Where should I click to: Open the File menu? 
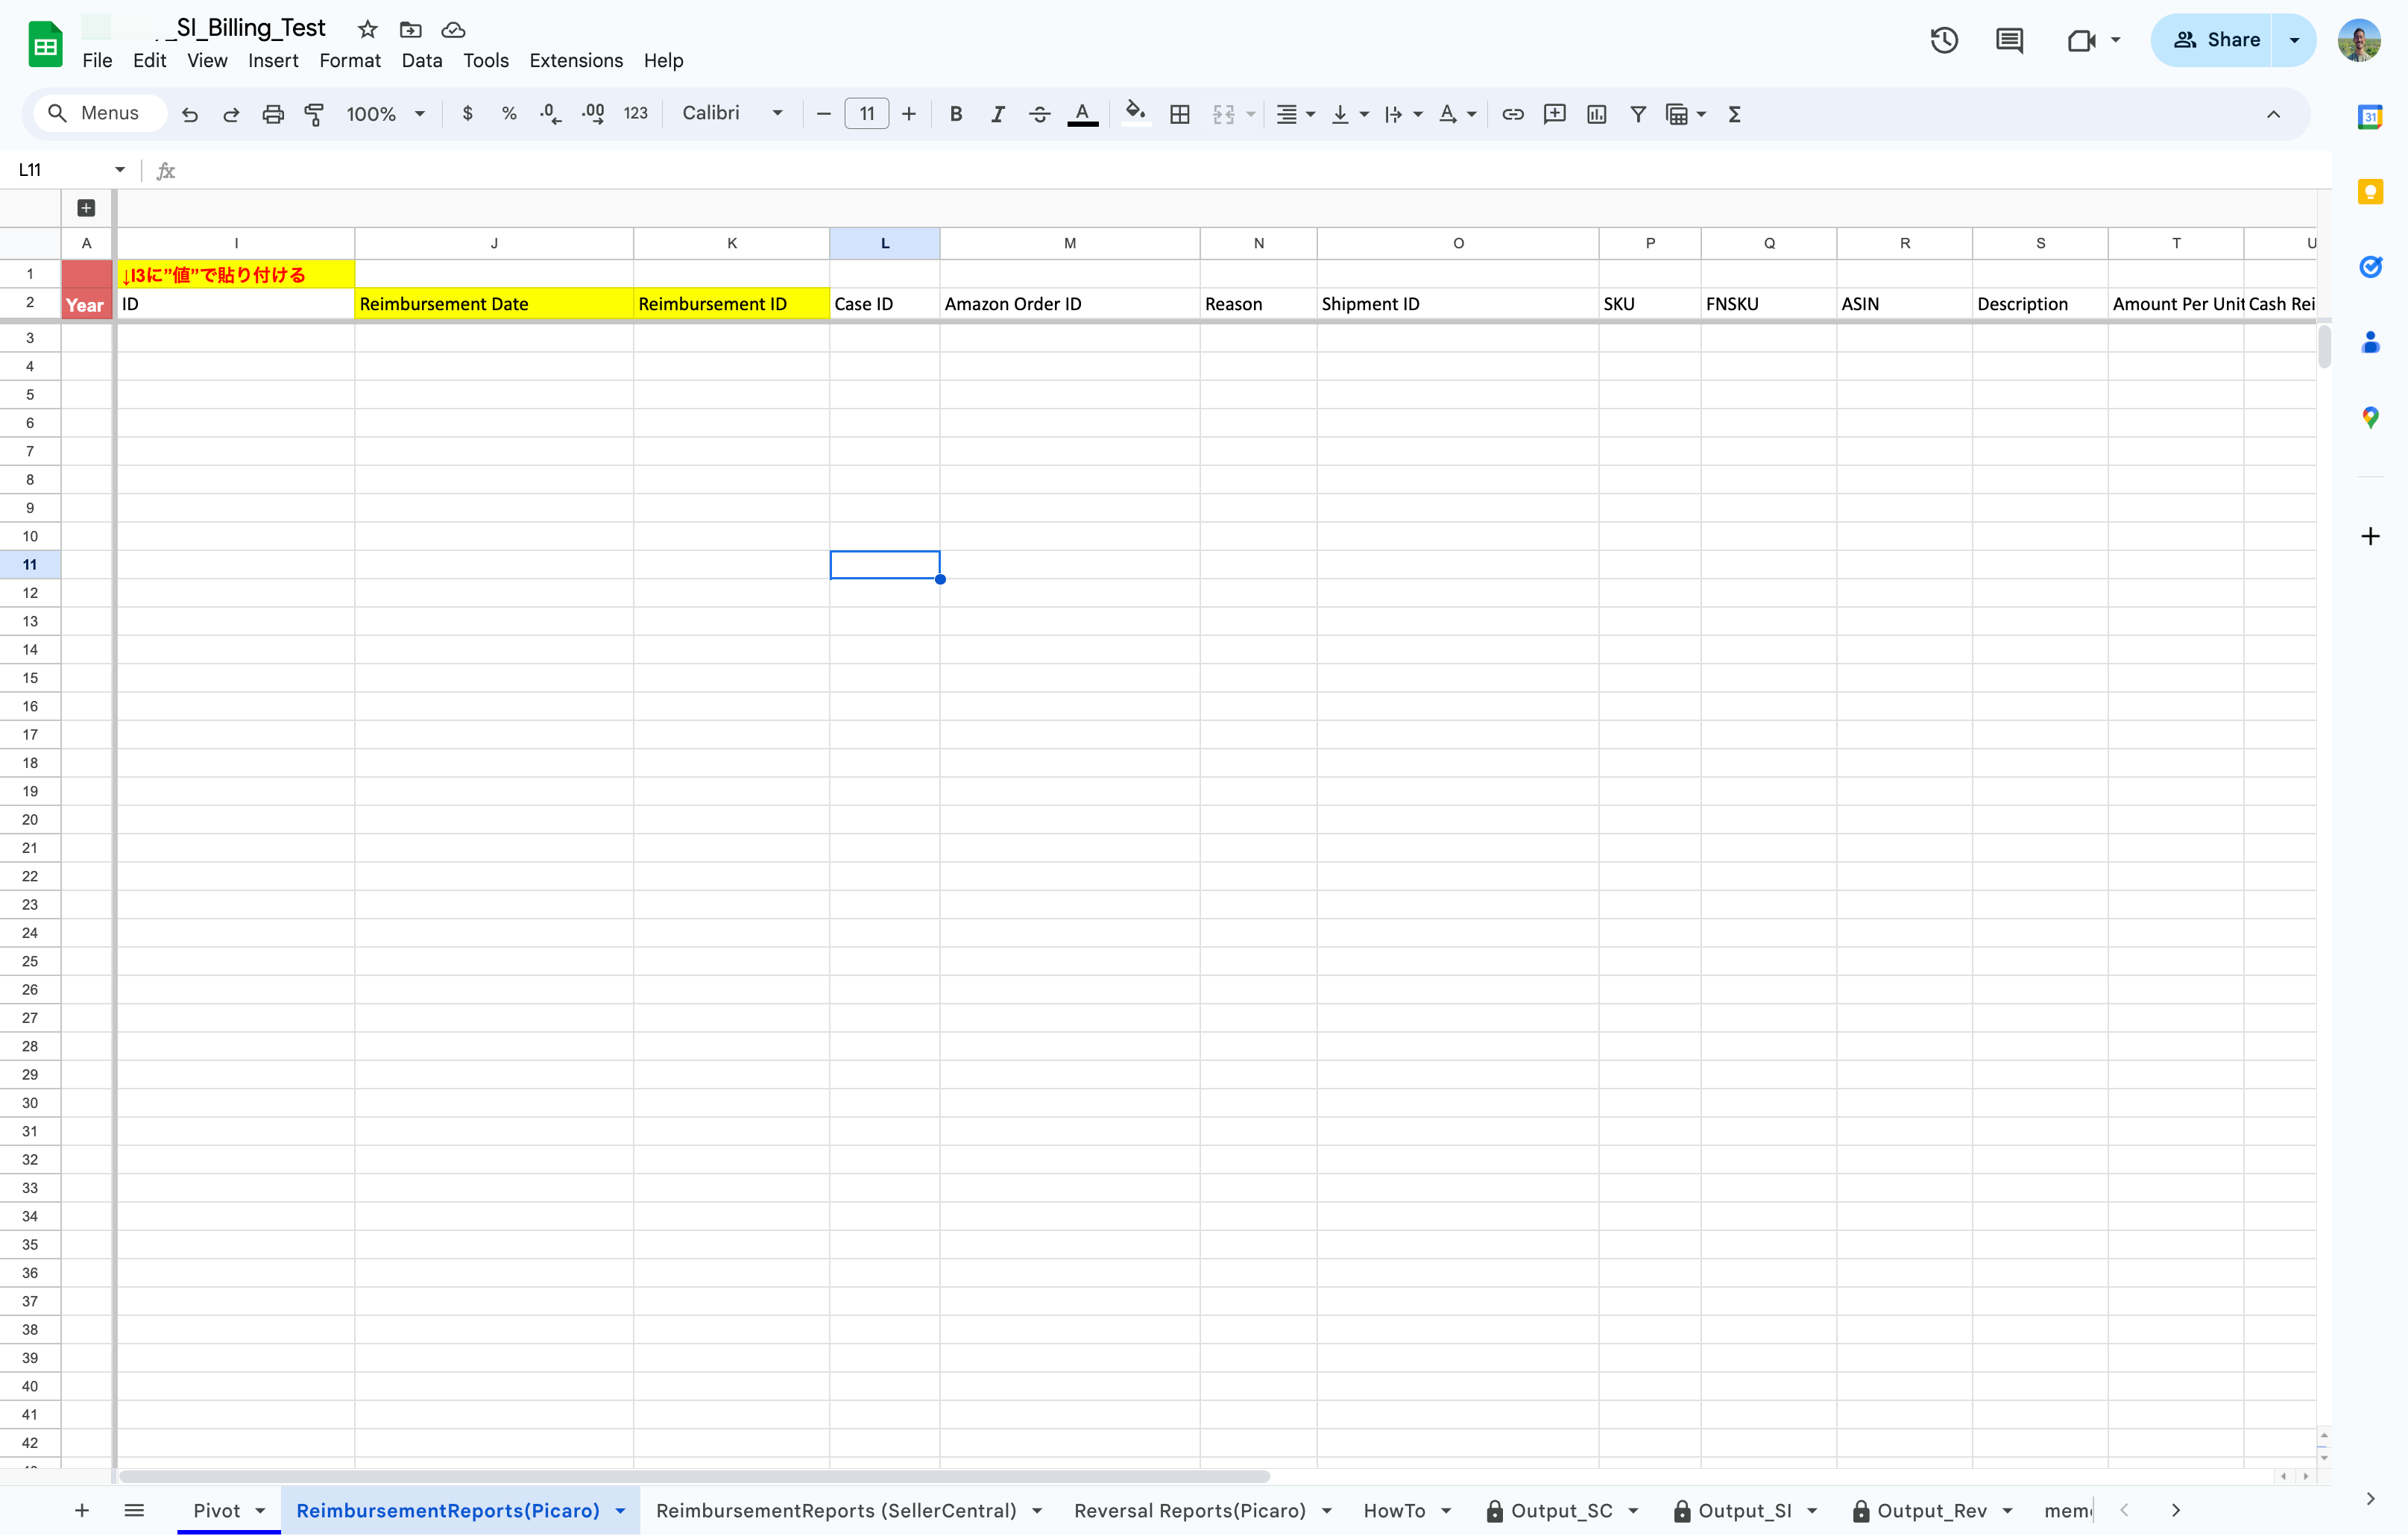[97, 61]
